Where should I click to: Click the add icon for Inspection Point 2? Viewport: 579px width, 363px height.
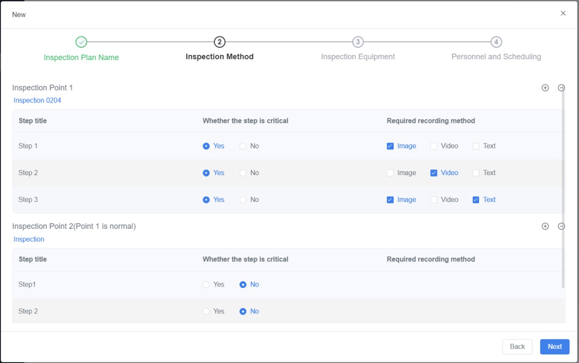coord(545,226)
